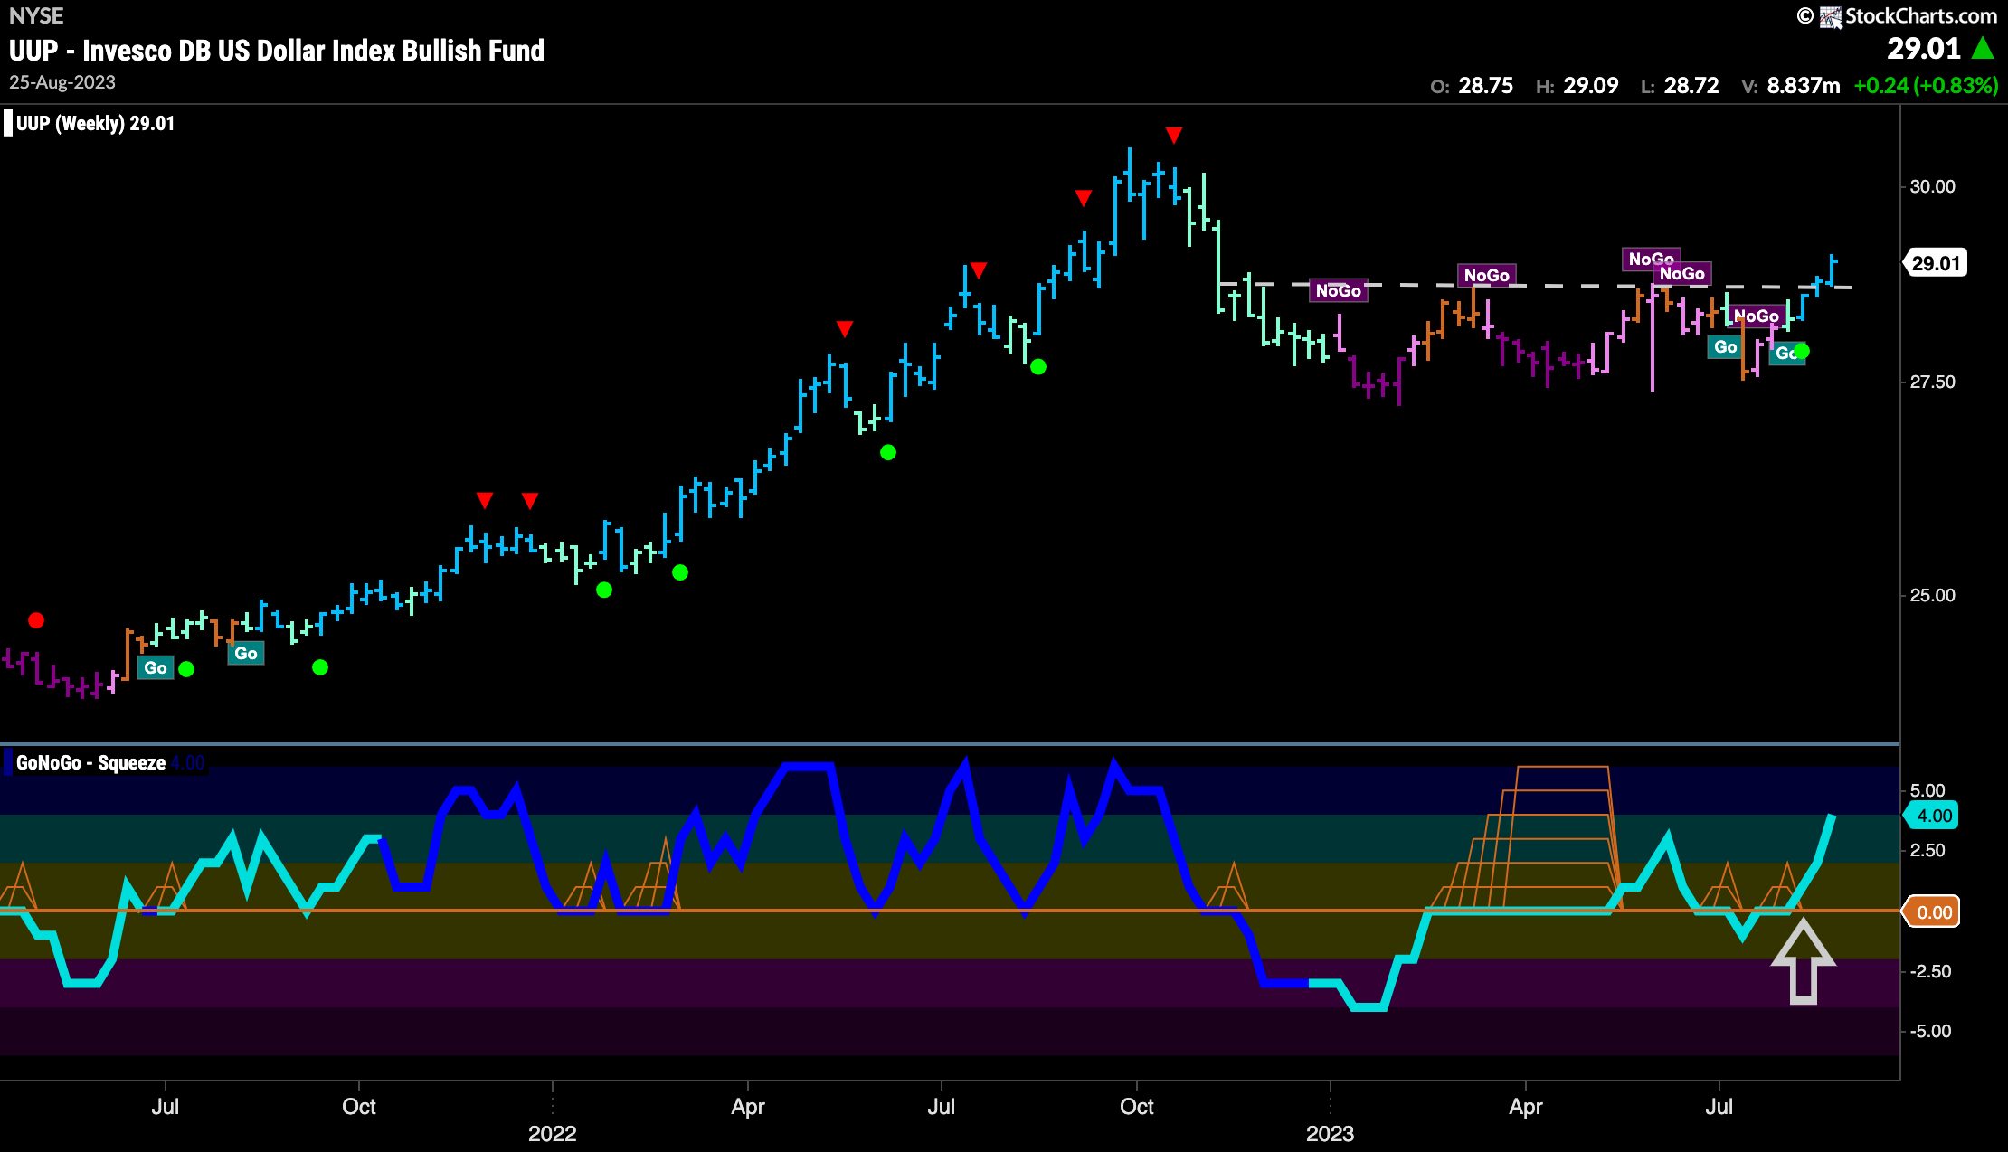Click the rightmost green dot near latest Go
This screenshot has width=2008, height=1152.
[1802, 351]
